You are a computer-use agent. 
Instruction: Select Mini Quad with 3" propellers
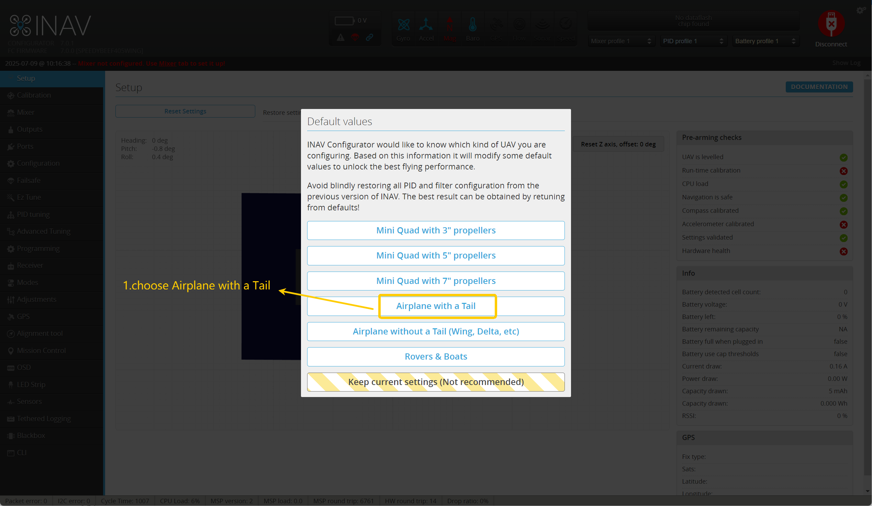pyautogui.click(x=436, y=230)
